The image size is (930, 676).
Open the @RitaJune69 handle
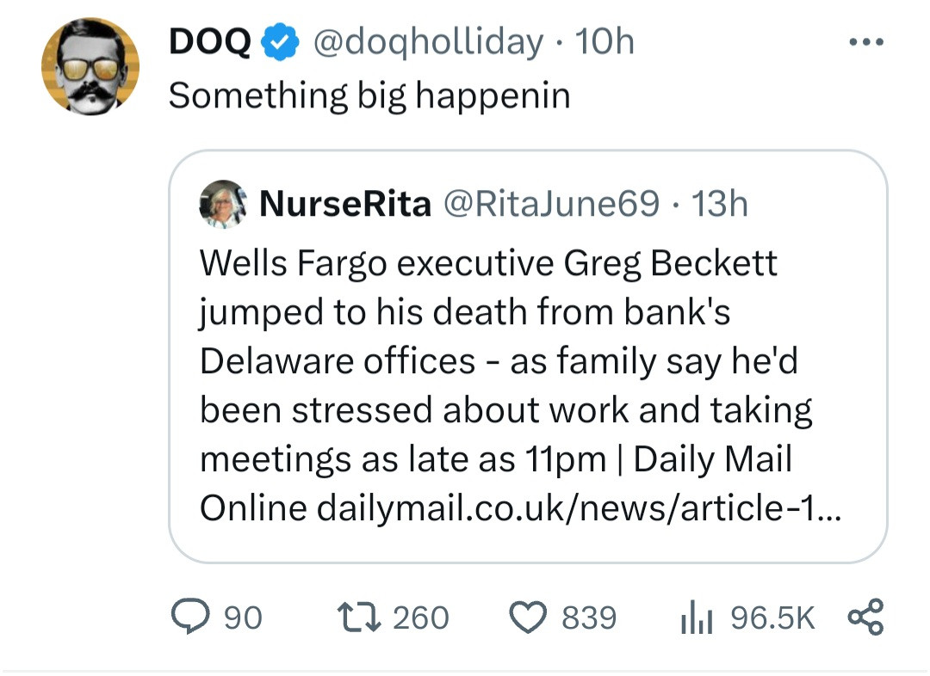551,204
